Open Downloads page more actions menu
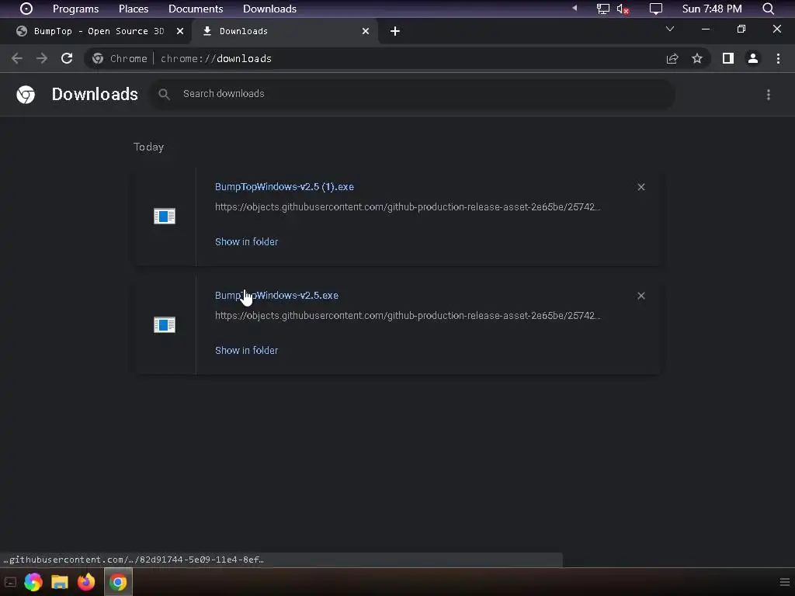Image resolution: width=795 pixels, height=596 pixels. [769, 95]
